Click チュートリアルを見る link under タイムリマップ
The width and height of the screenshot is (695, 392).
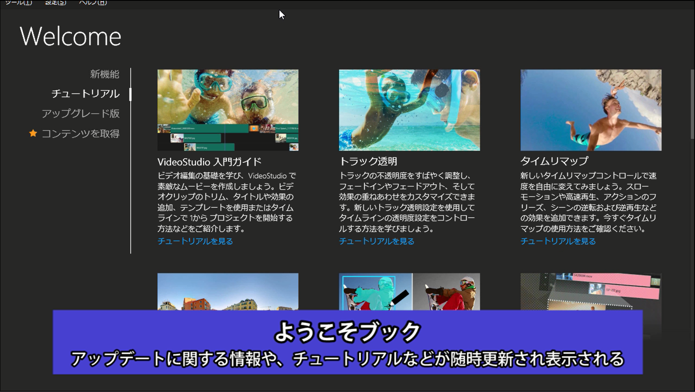click(x=558, y=241)
